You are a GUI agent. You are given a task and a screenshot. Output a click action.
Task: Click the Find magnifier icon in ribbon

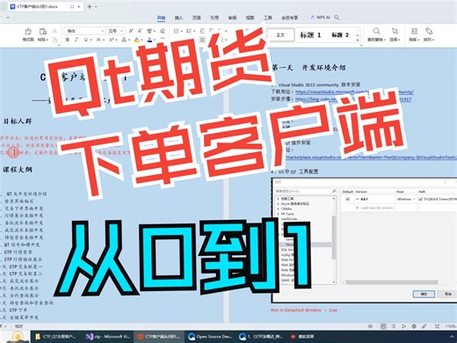[376, 31]
